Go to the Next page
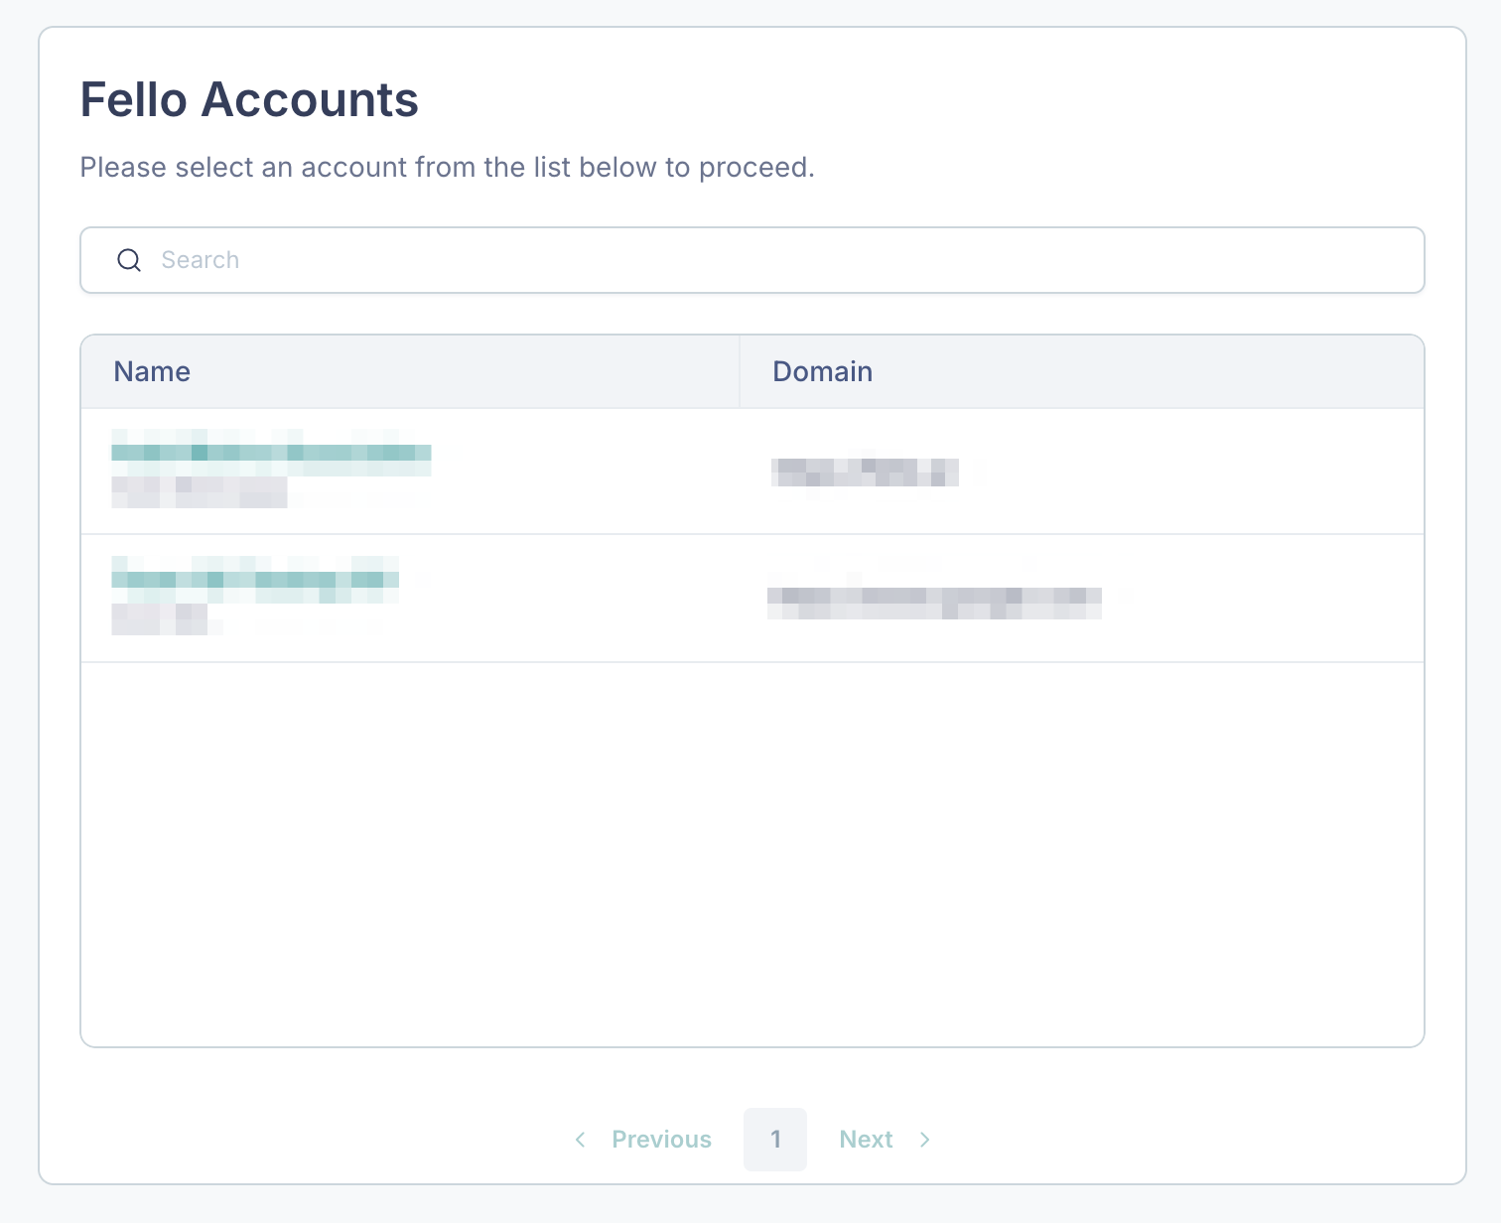The image size is (1501, 1223). point(867,1140)
